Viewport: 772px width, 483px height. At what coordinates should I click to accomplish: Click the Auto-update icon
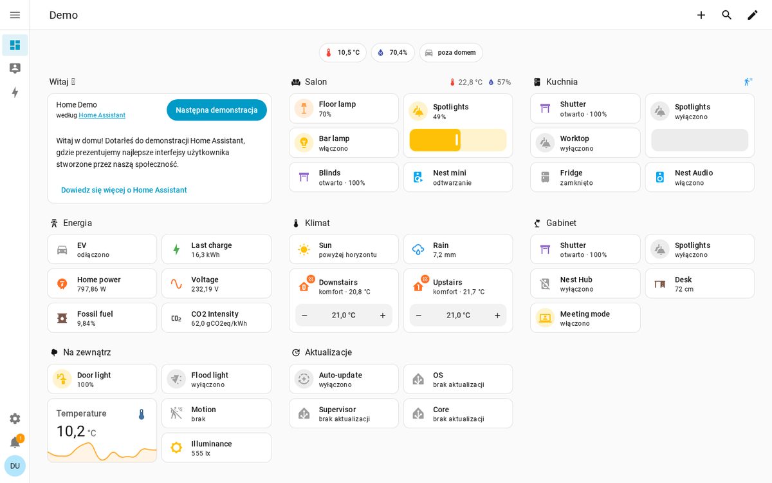pyautogui.click(x=304, y=379)
